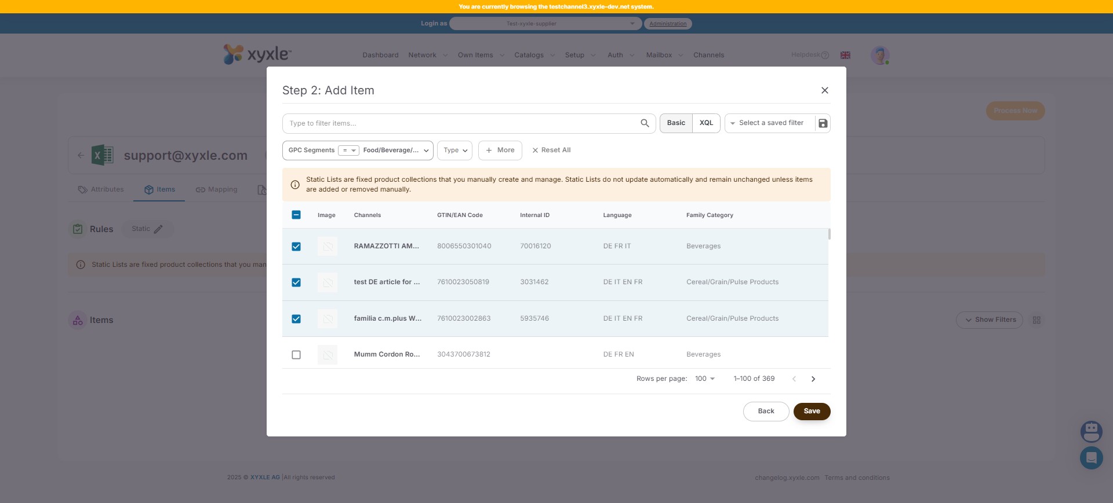Expand the Show Filters dropdown
This screenshot has height=503, width=1113.
click(990, 320)
